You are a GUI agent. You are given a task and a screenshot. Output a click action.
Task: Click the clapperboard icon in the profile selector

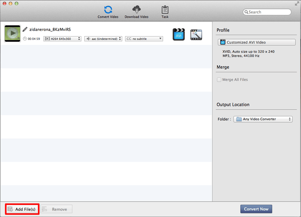click(222, 42)
